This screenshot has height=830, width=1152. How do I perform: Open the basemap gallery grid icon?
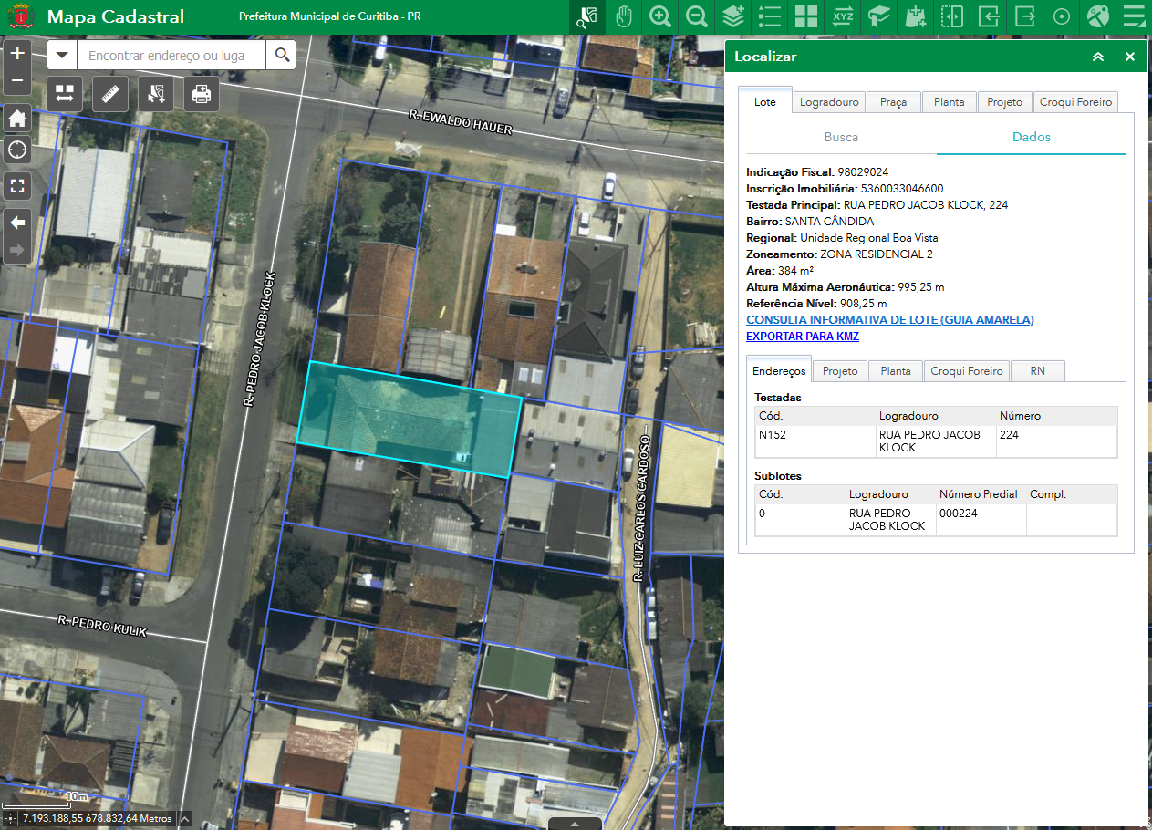[806, 17]
